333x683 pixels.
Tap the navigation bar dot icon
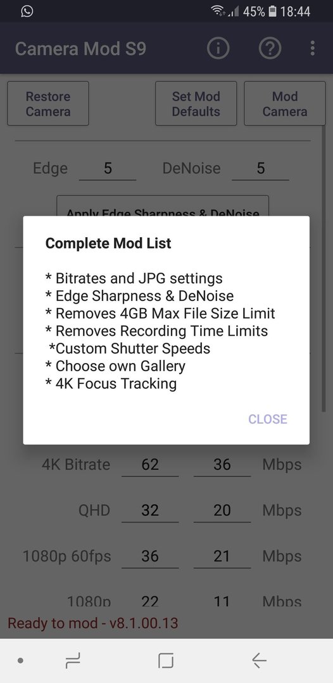pos(20,661)
